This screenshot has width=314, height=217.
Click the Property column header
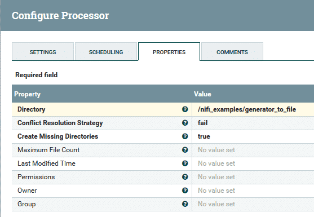click(27, 94)
